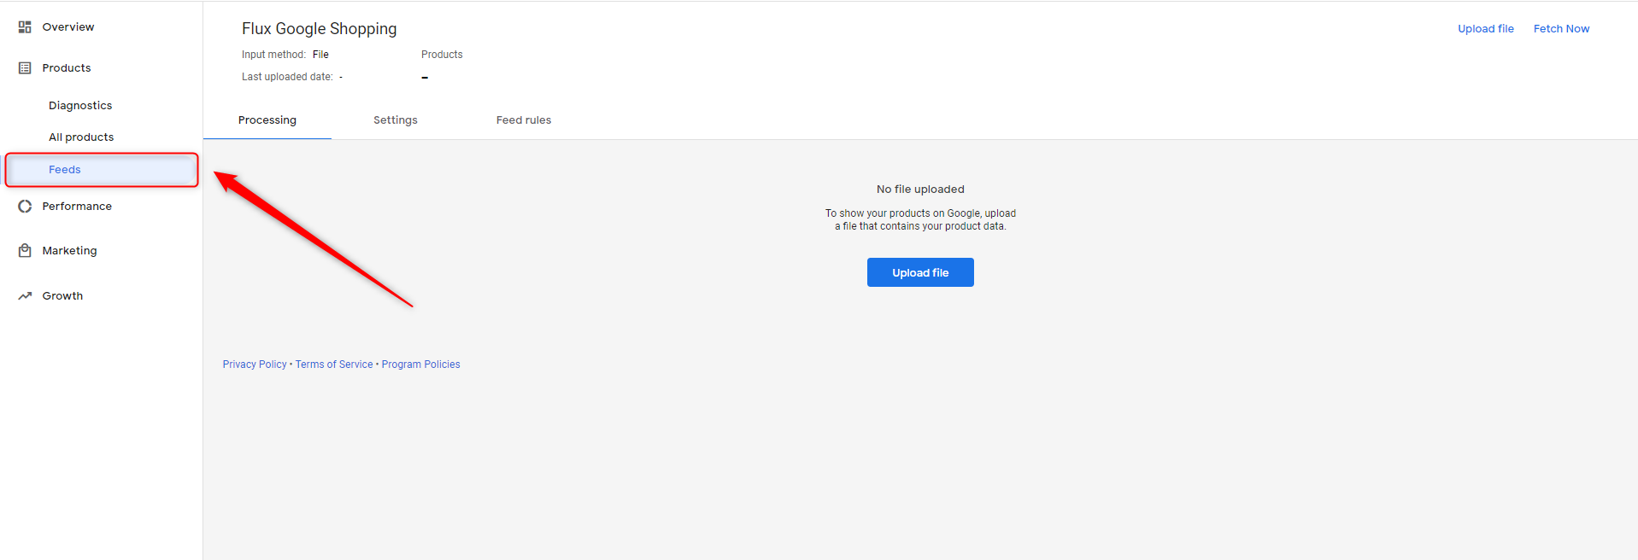1638x560 pixels.
Task: Switch to the Settings tab
Action: tap(396, 120)
